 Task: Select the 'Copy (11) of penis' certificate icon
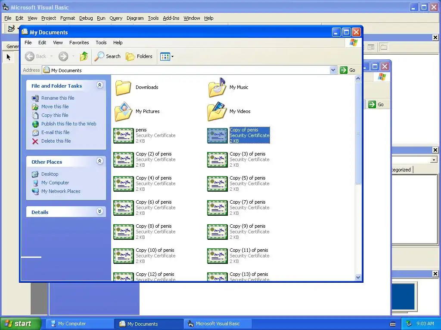pyautogui.click(x=217, y=256)
